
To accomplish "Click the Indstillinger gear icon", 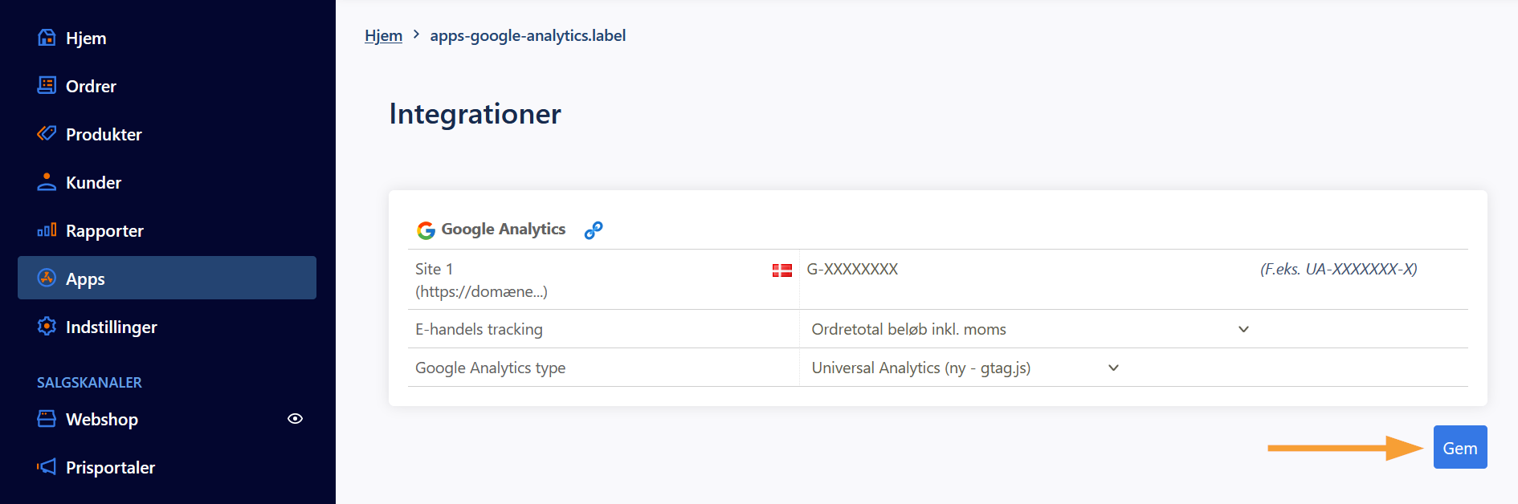I will point(47,326).
